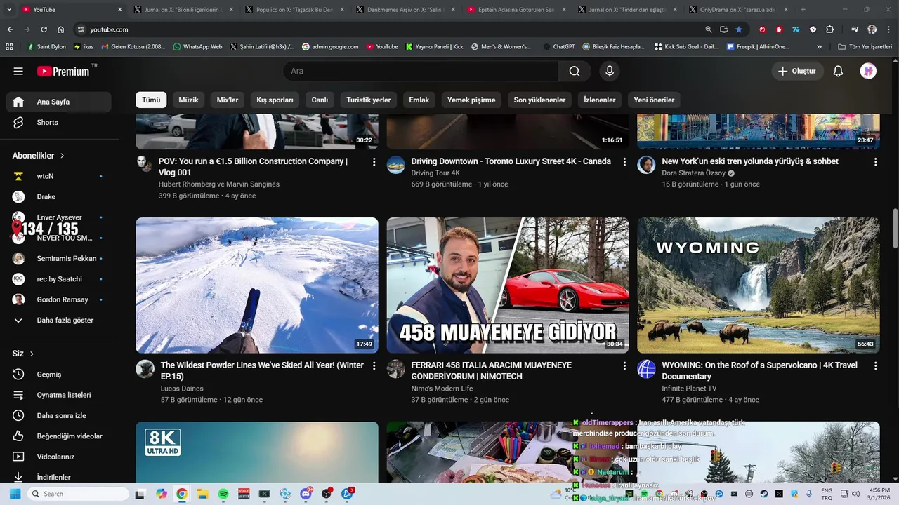
Task: Switch to the Epstein Adasına browser tab
Action: [x=516, y=10]
